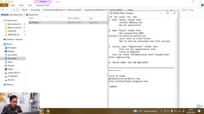Open Notepad View menu
Viewport: 204px width, 114px height.
pos(129,17)
